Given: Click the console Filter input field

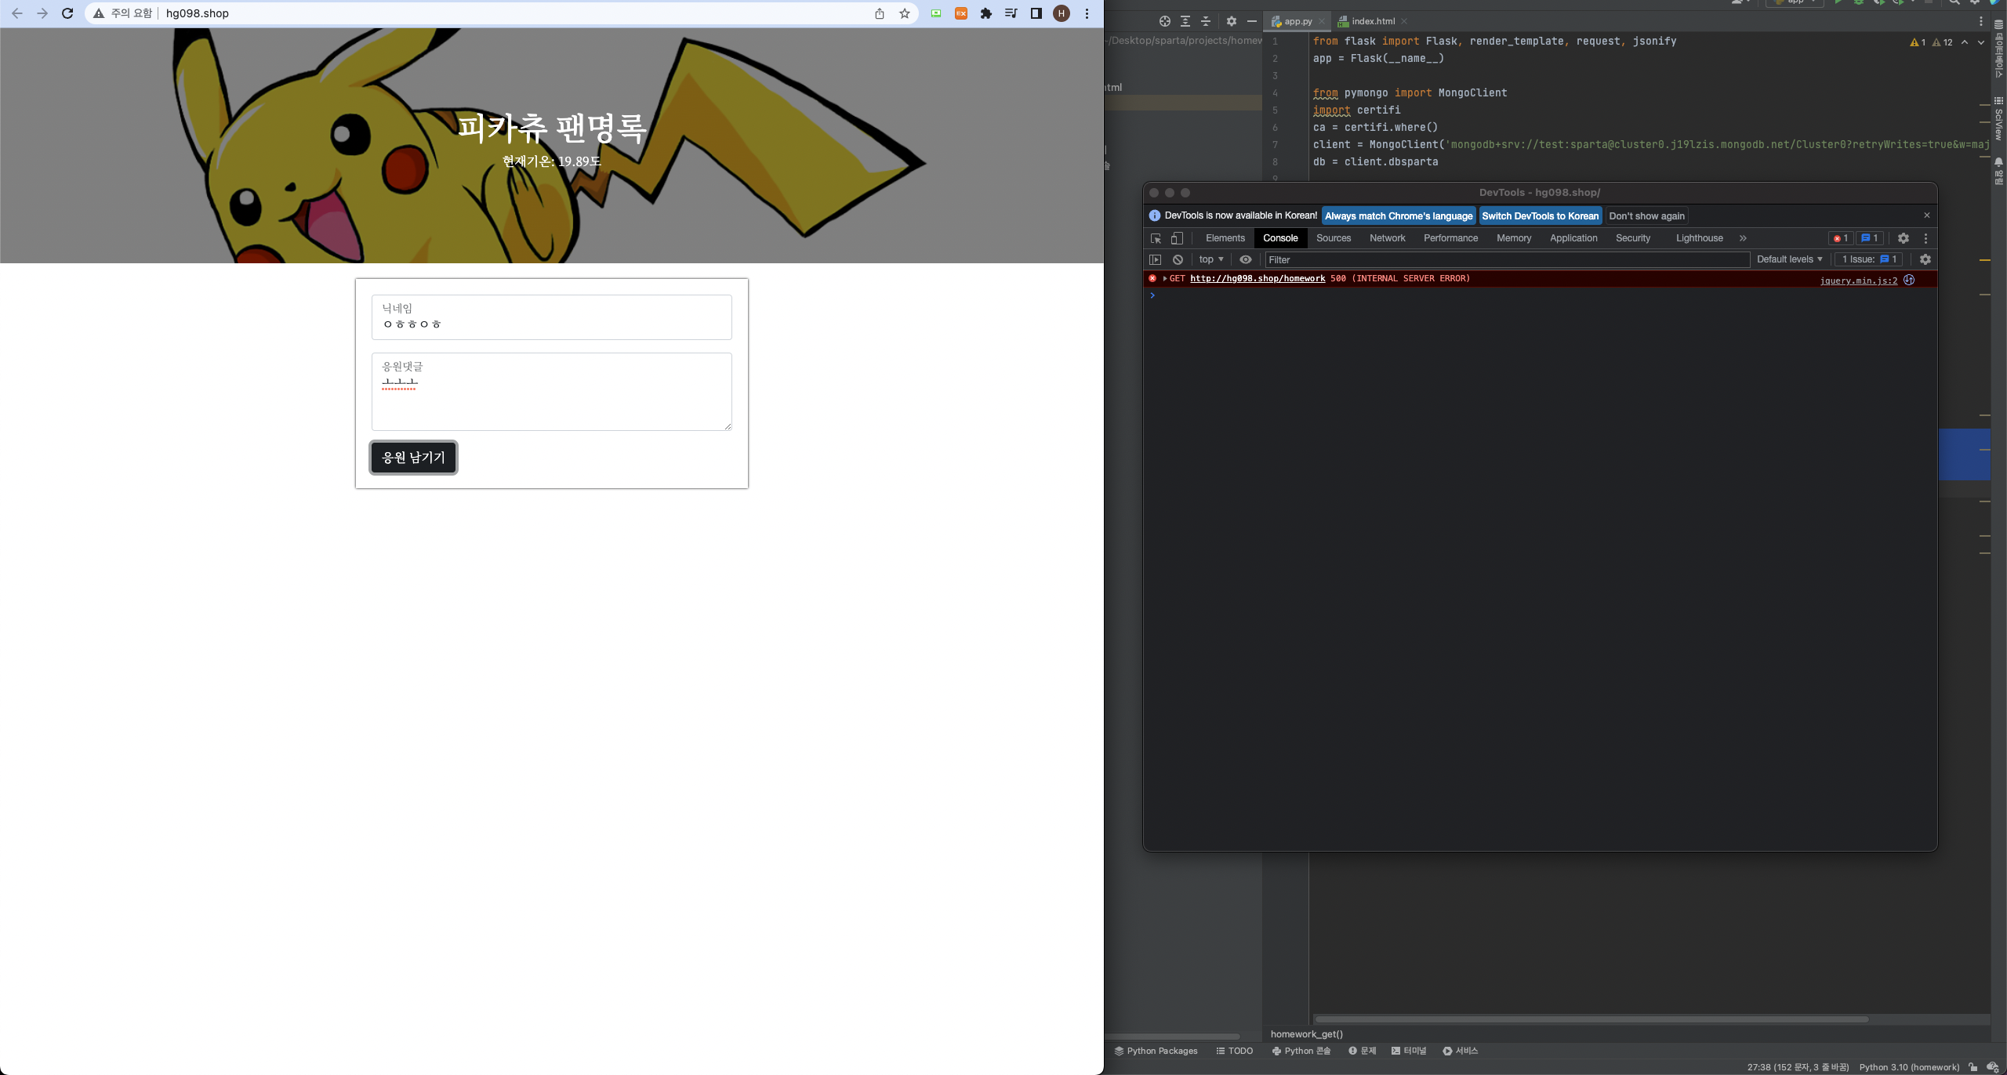Looking at the screenshot, I should coord(1507,260).
